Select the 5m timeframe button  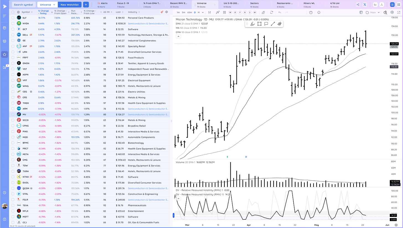coord(184,12)
